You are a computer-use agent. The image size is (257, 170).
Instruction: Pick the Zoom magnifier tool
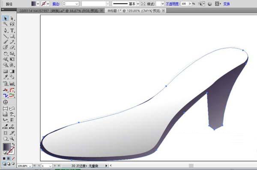12,139
